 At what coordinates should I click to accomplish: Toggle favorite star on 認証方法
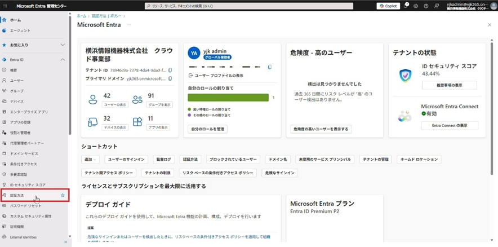[63, 195]
